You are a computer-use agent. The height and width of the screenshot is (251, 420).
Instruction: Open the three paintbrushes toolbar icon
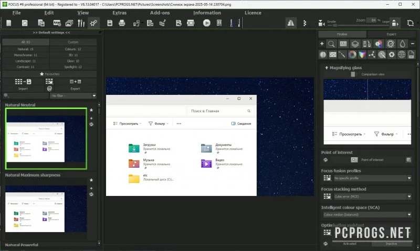81,23
